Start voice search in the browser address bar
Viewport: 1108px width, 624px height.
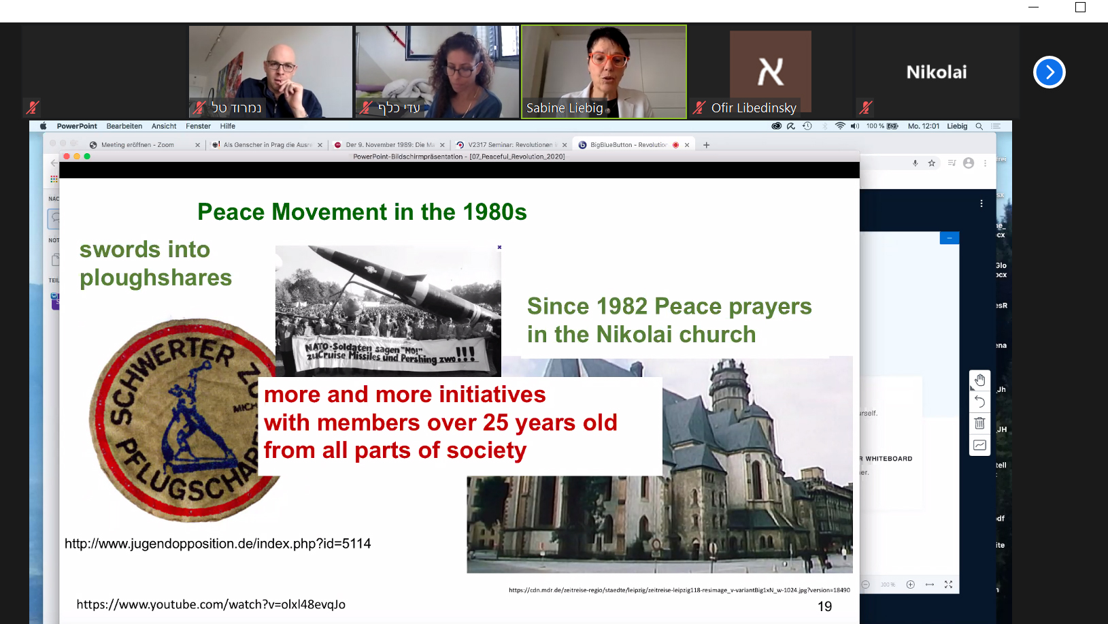tap(915, 163)
